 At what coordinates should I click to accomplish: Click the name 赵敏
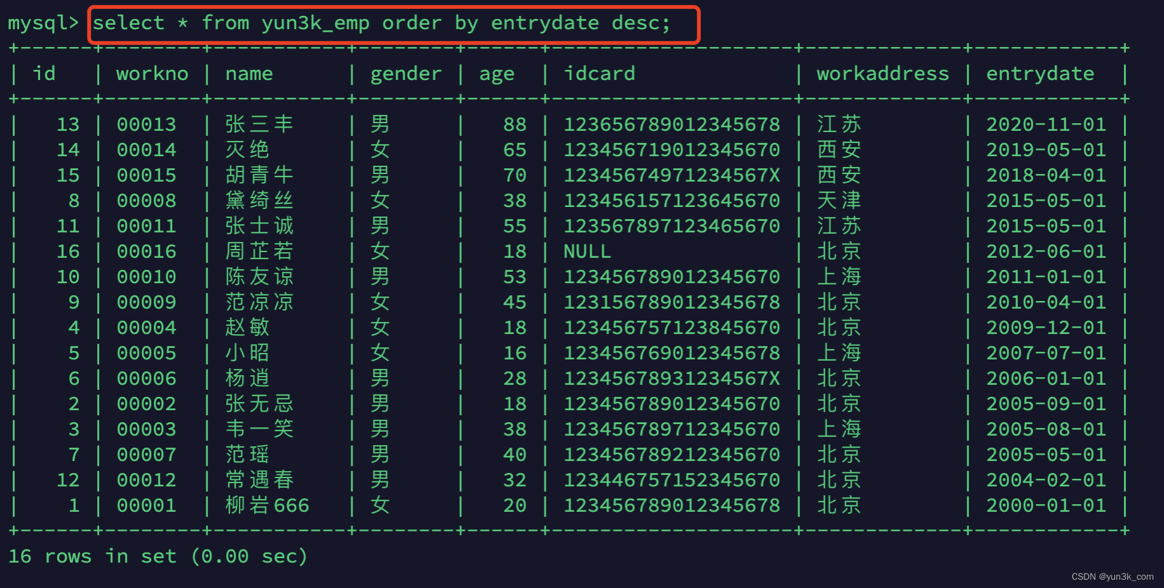[247, 328]
